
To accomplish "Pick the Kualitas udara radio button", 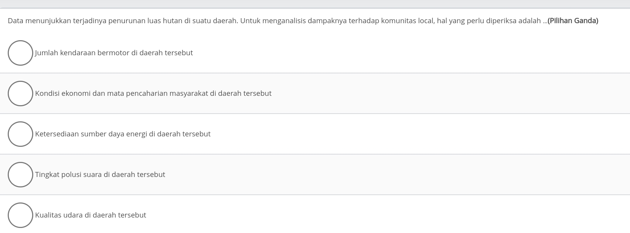I will [20, 215].
